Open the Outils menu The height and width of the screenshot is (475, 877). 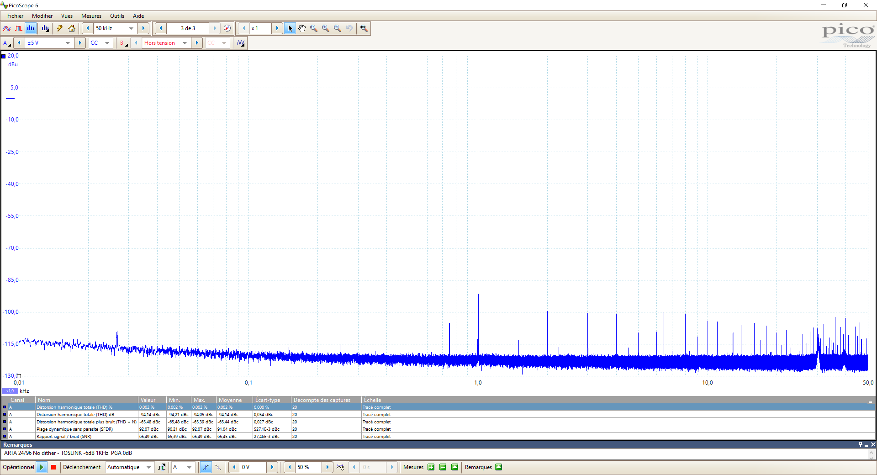click(117, 16)
